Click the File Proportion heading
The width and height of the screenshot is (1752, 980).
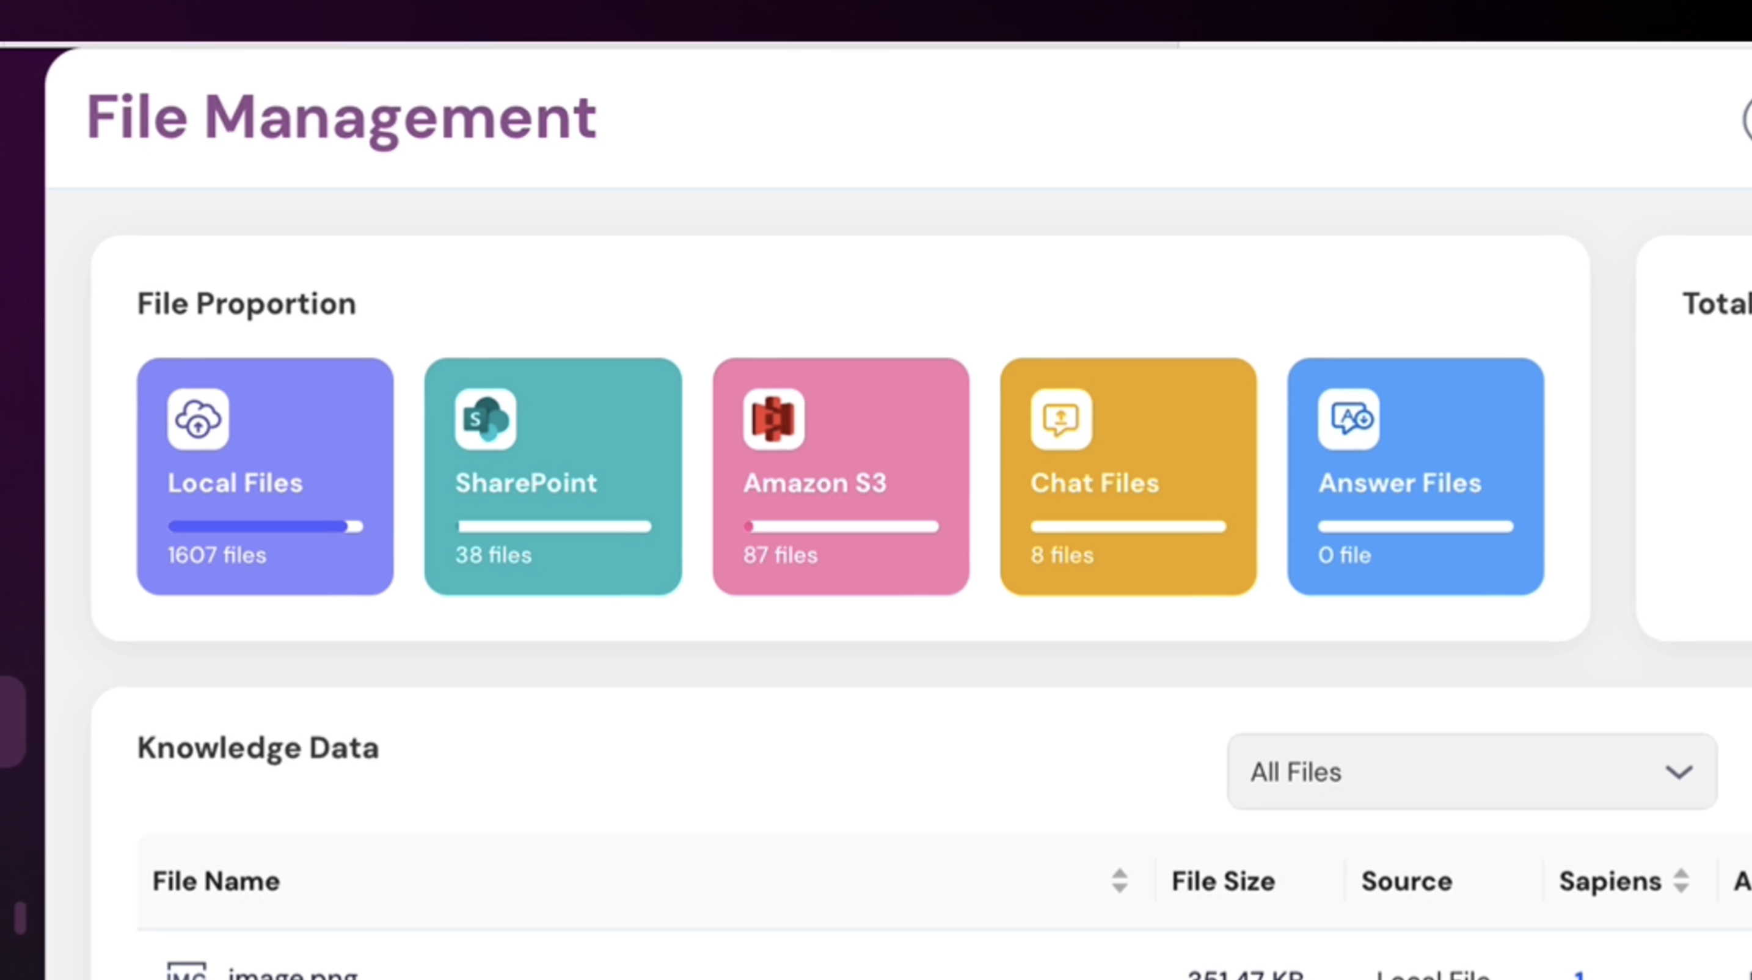(246, 303)
